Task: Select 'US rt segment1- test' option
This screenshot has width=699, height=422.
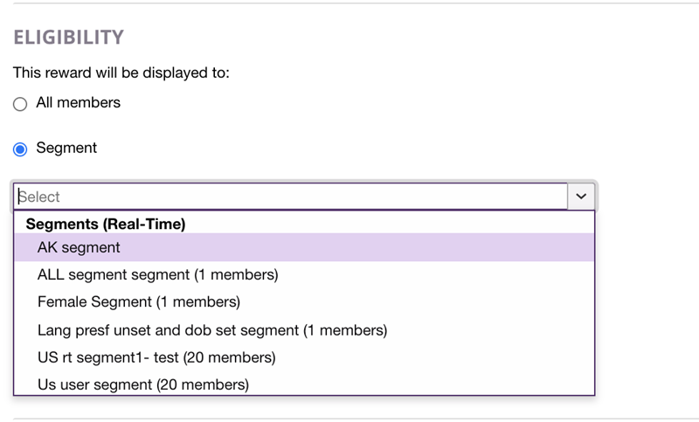Action: click(x=156, y=357)
